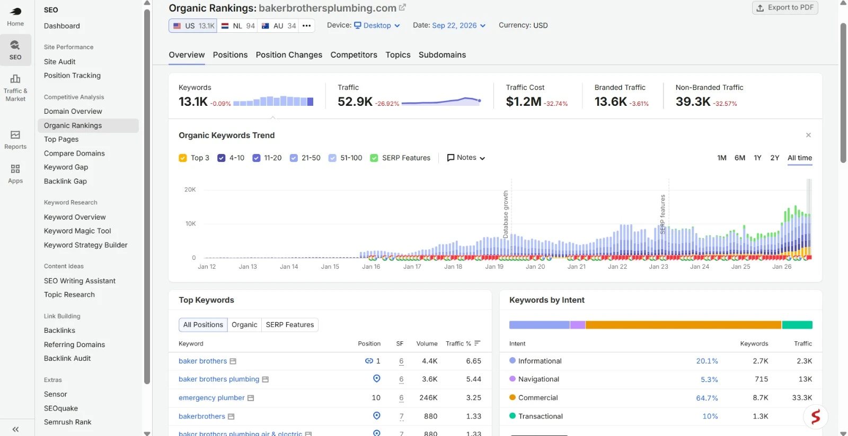The height and width of the screenshot is (436, 848).
Task: Uncheck the 21-50 positions checkbox
Action: point(294,158)
